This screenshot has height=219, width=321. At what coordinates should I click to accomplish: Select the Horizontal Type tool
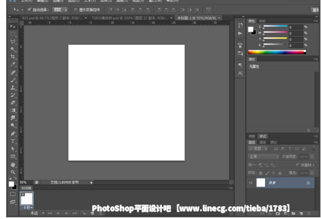(x=13, y=141)
